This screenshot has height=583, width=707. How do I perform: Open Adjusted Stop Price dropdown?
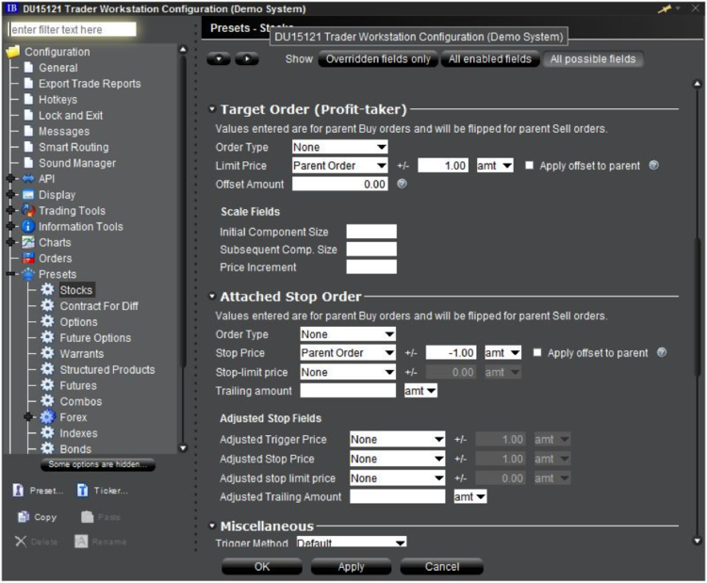click(397, 459)
